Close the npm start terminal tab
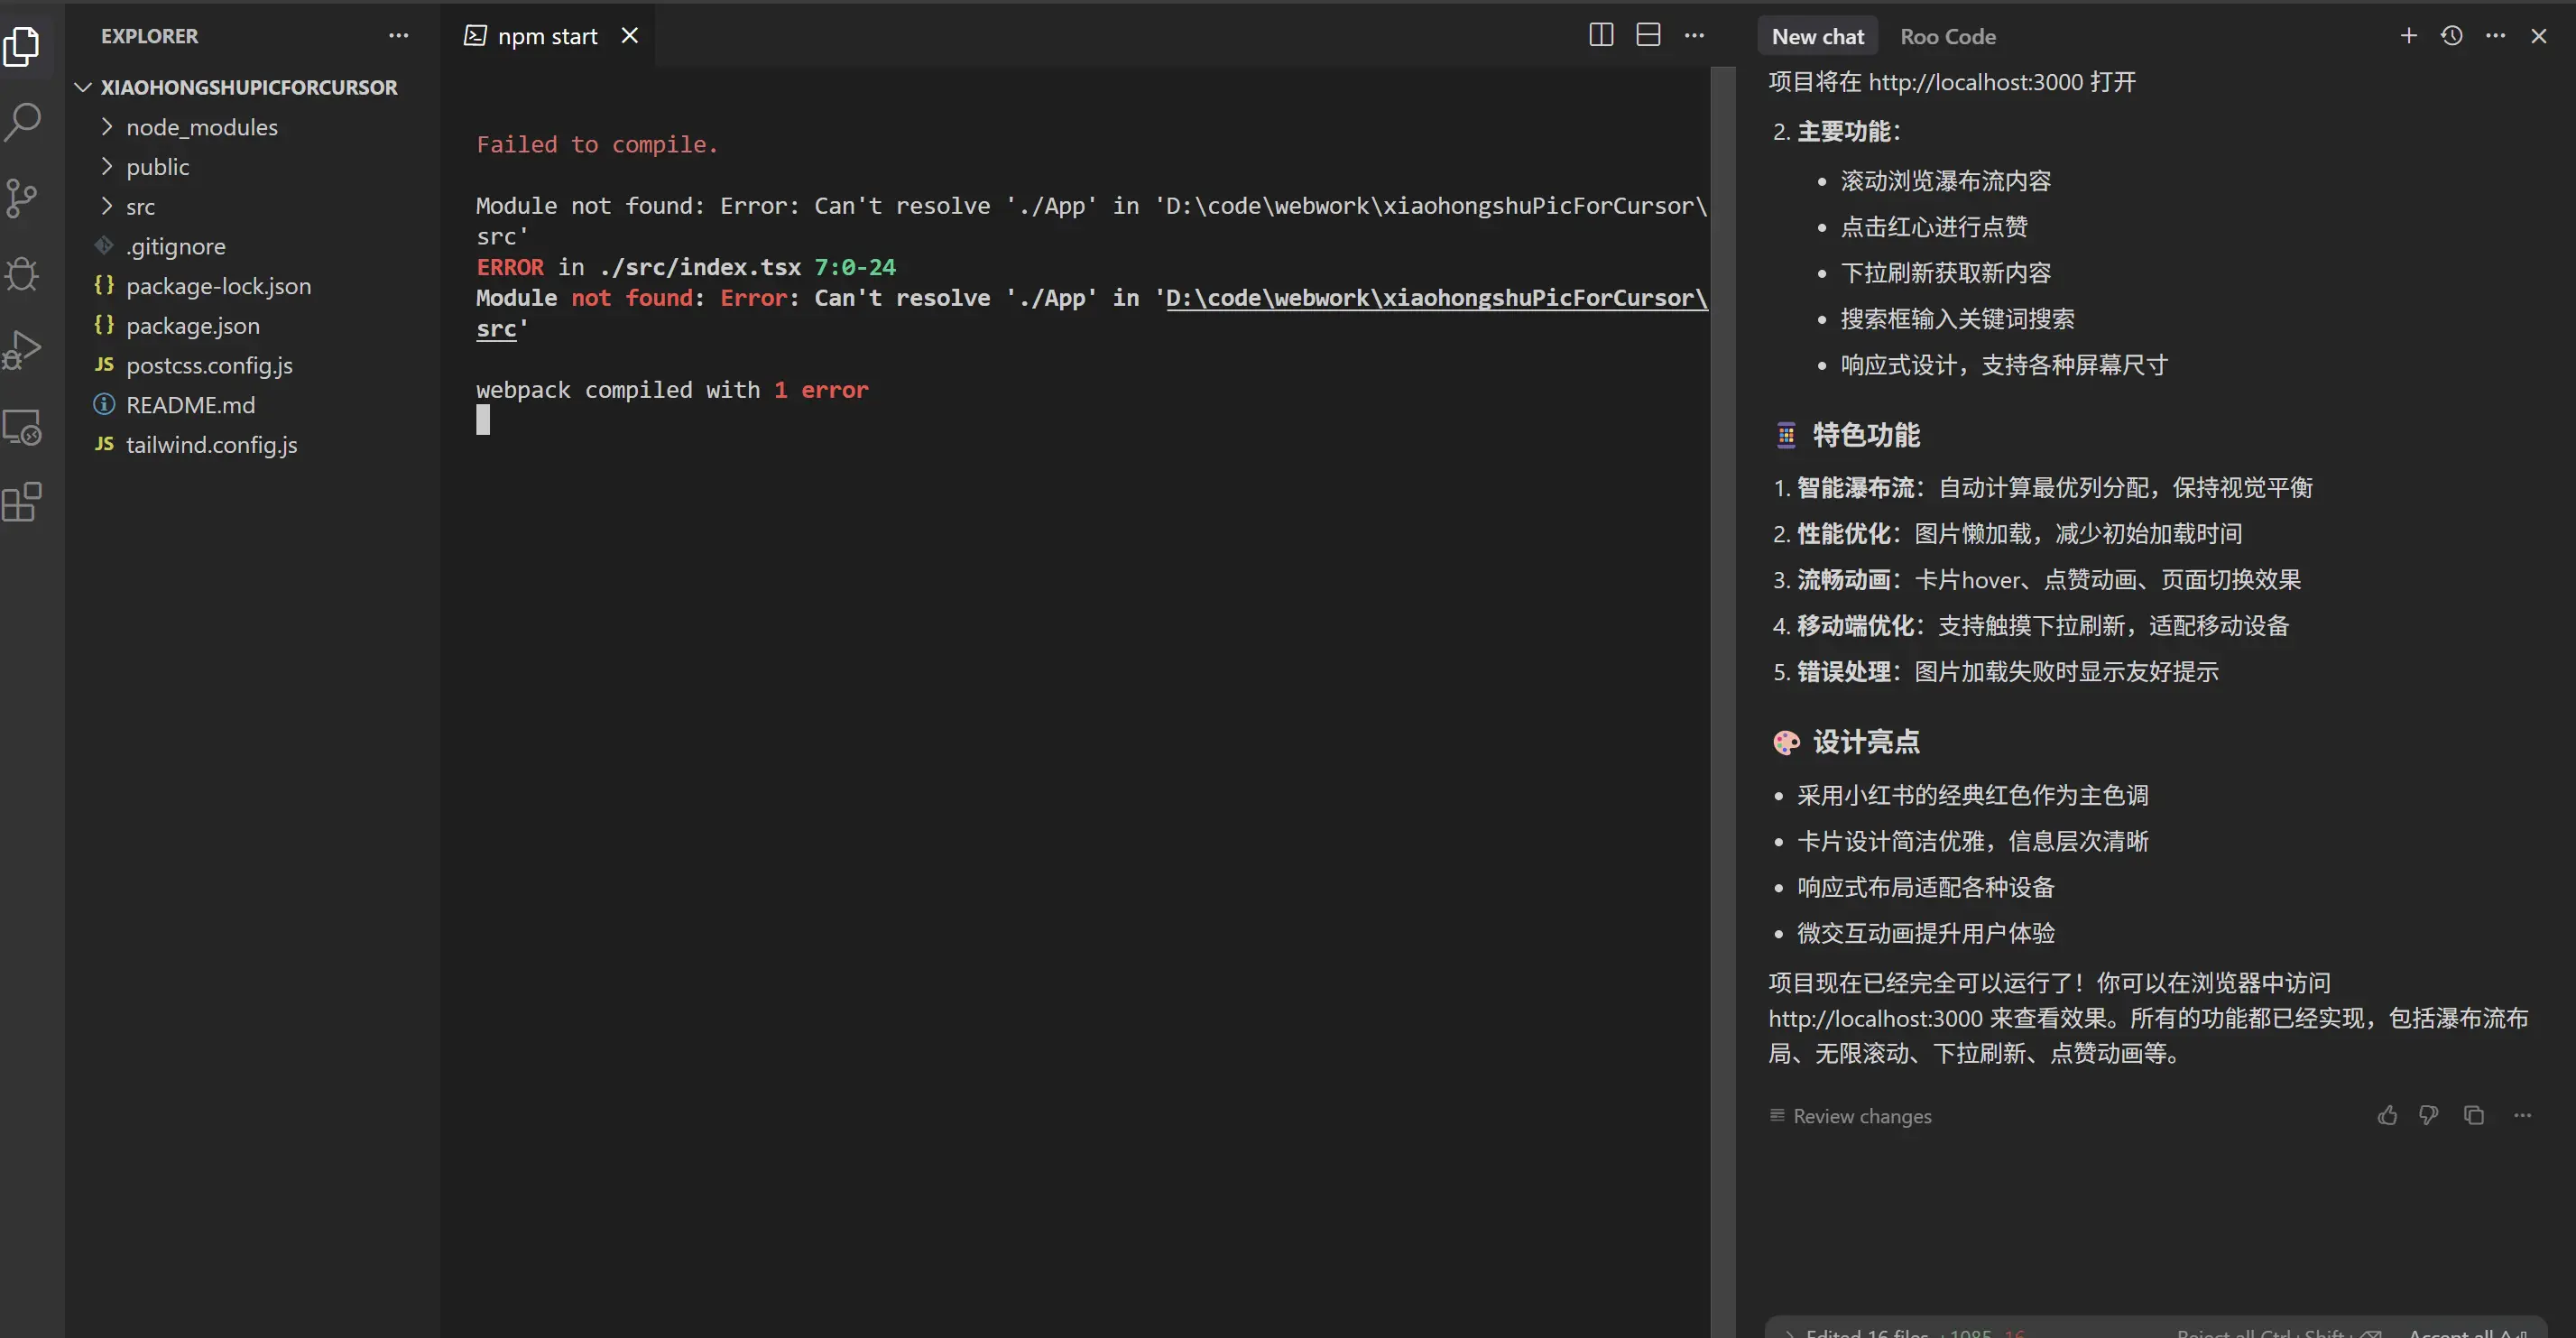 (630, 36)
